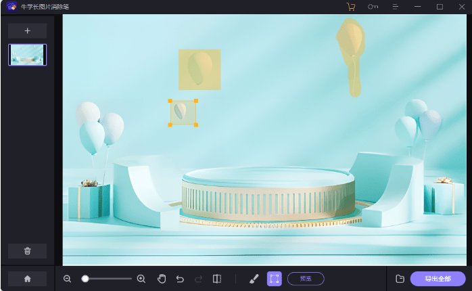The width and height of the screenshot is (472, 291).
Task: Click the 导出全部 export all button
Action: pyautogui.click(x=438, y=279)
